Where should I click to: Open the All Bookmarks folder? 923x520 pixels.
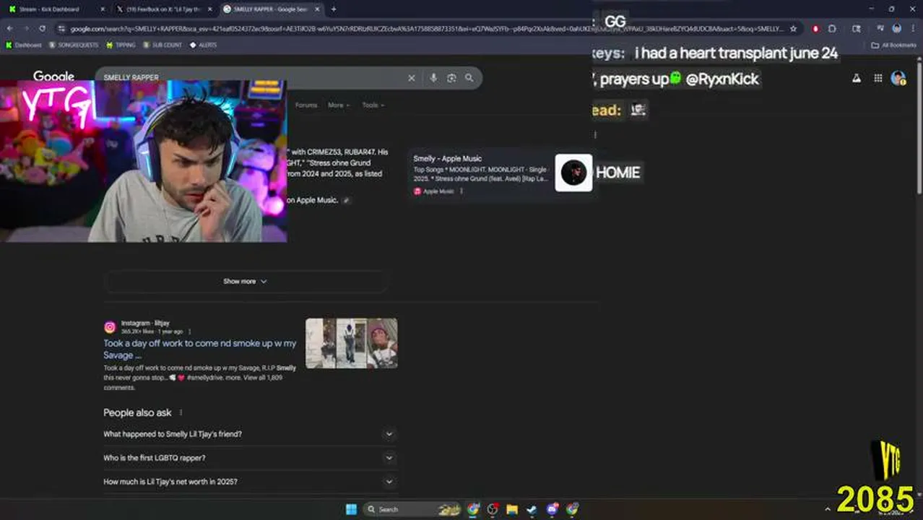pyautogui.click(x=893, y=45)
